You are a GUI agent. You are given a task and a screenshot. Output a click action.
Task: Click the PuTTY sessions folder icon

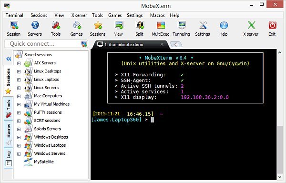tap(28, 112)
